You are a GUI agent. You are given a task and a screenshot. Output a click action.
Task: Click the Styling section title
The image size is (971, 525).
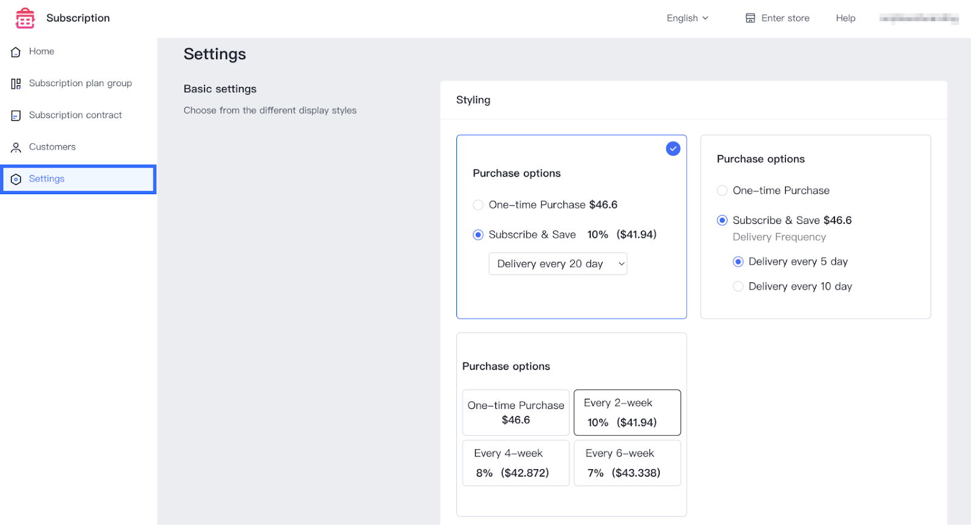pos(473,100)
